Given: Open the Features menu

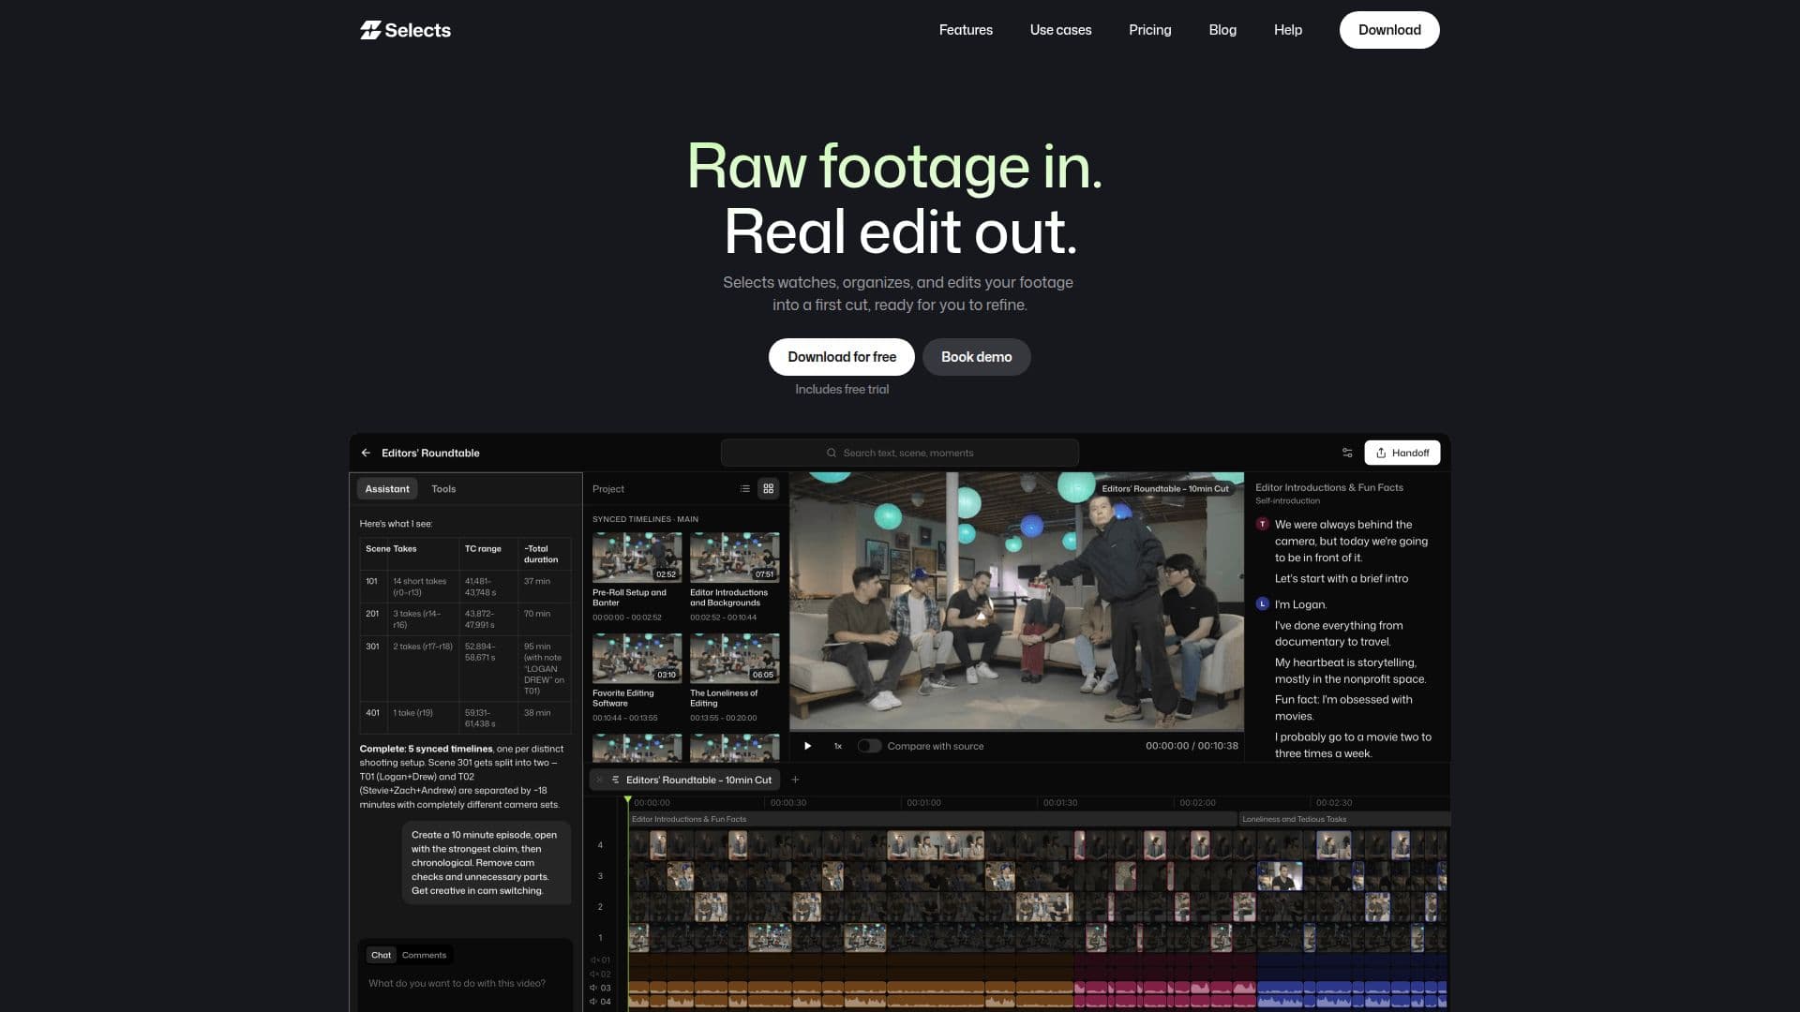Looking at the screenshot, I should [x=966, y=30].
